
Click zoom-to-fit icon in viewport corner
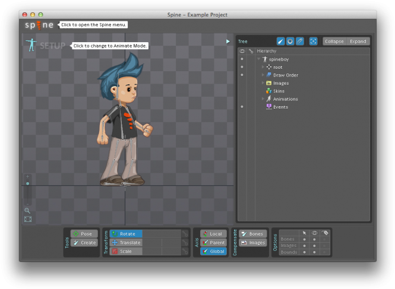tap(28, 219)
